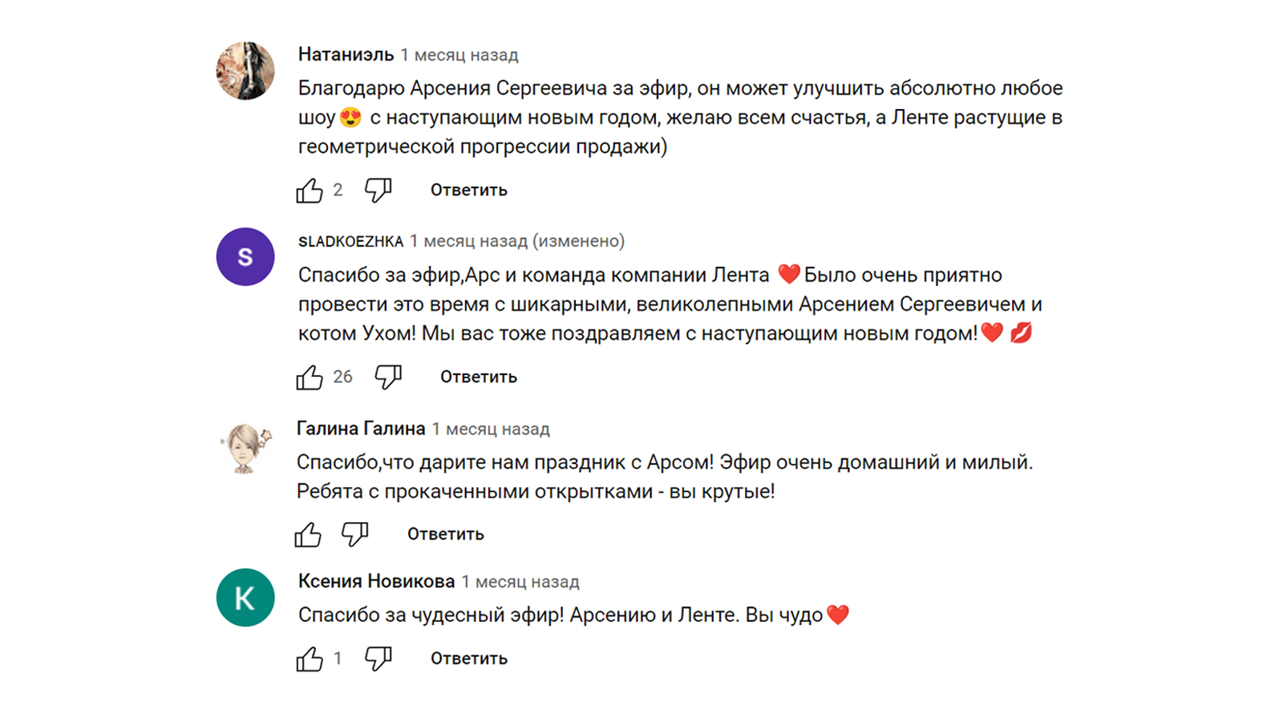Dislike Галина Галина's comment with thumbs down
This screenshot has width=1283, height=721.
[354, 534]
